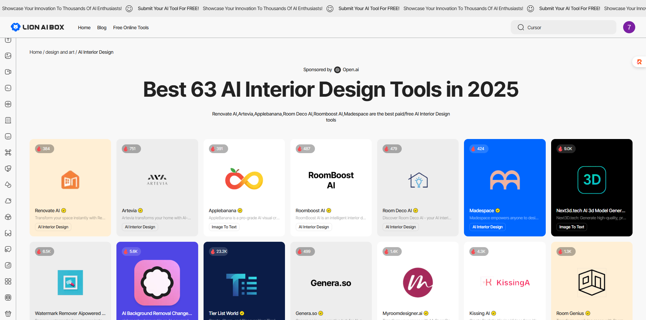Open the Blog nav item
Screen dimensions: 646x320
102,28
